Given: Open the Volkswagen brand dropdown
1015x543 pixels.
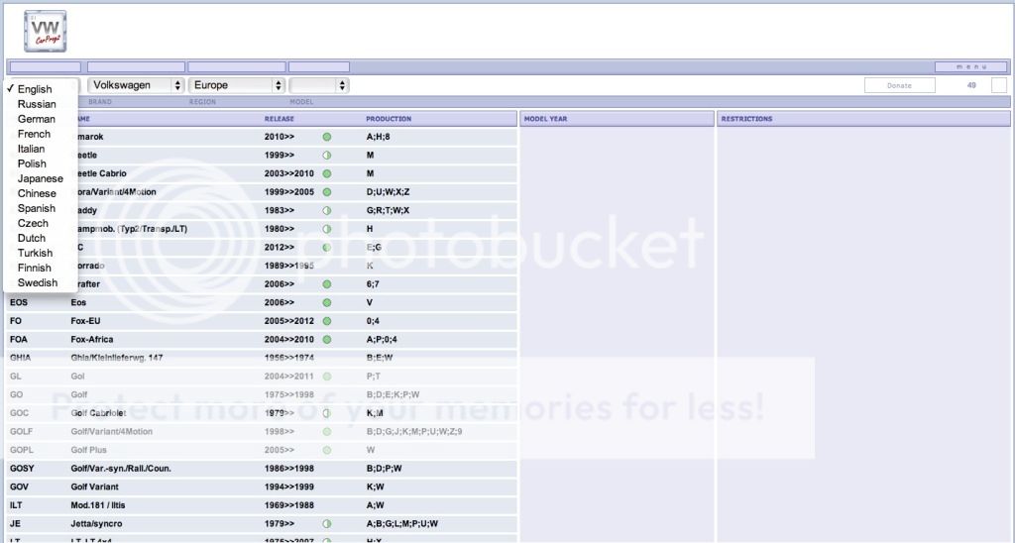Looking at the screenshot, I should (x=136, y=85).
